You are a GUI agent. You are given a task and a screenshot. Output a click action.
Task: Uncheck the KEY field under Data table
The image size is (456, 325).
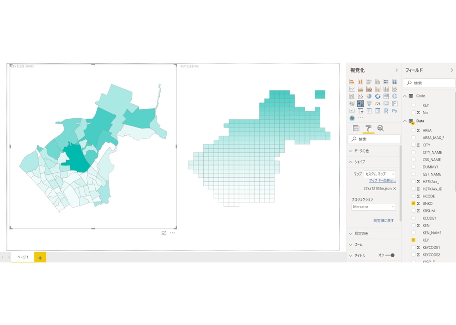click(413, 240)
